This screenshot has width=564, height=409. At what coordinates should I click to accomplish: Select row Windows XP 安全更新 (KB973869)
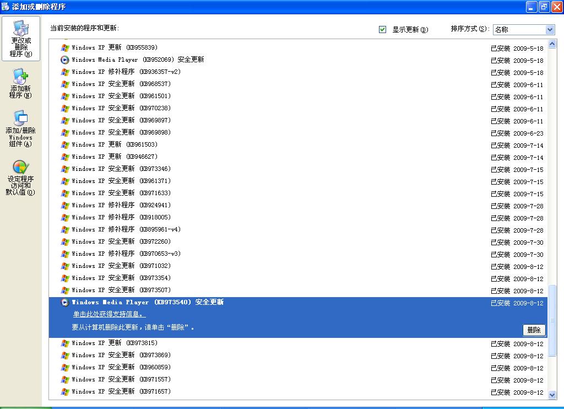(x=298, y=356)
